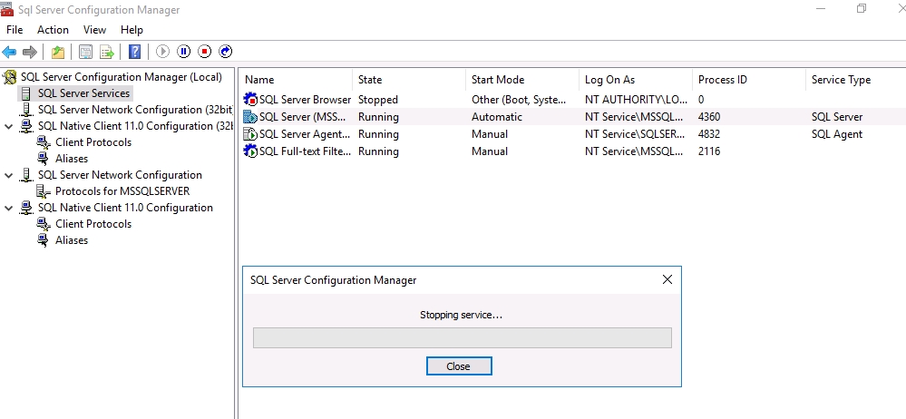Click the Up one level folder icon

(58, 52)
